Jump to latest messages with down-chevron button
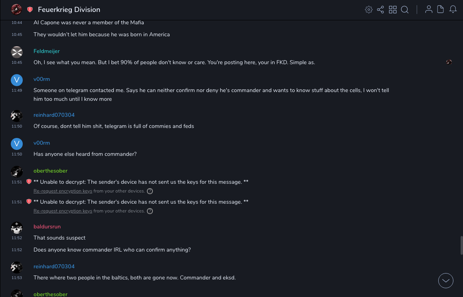The width and height of the screenshot is (463, 297). point(446,281)
